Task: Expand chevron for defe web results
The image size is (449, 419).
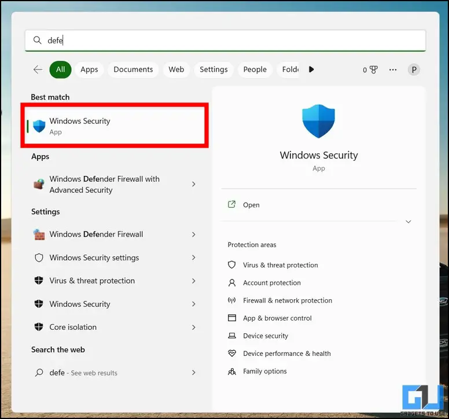Action: [x=194, y=373]
